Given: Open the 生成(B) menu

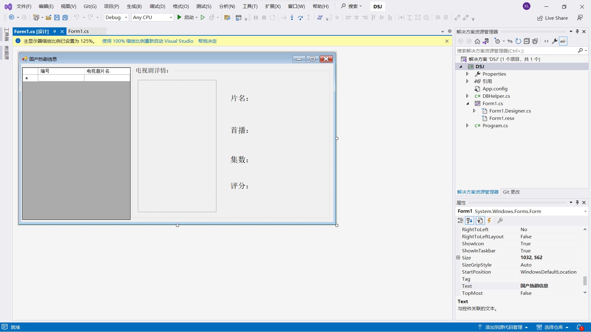Looking at the screenshot, I should point(134,6).
